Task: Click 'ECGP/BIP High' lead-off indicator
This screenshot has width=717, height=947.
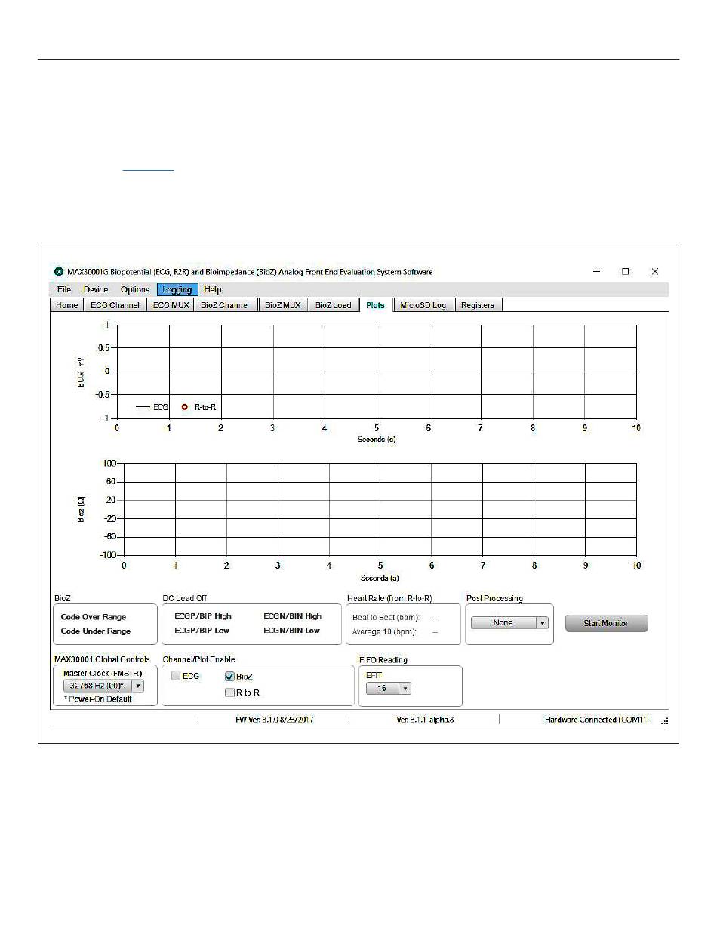Action: pyautogui.click(x=203, y=616)
